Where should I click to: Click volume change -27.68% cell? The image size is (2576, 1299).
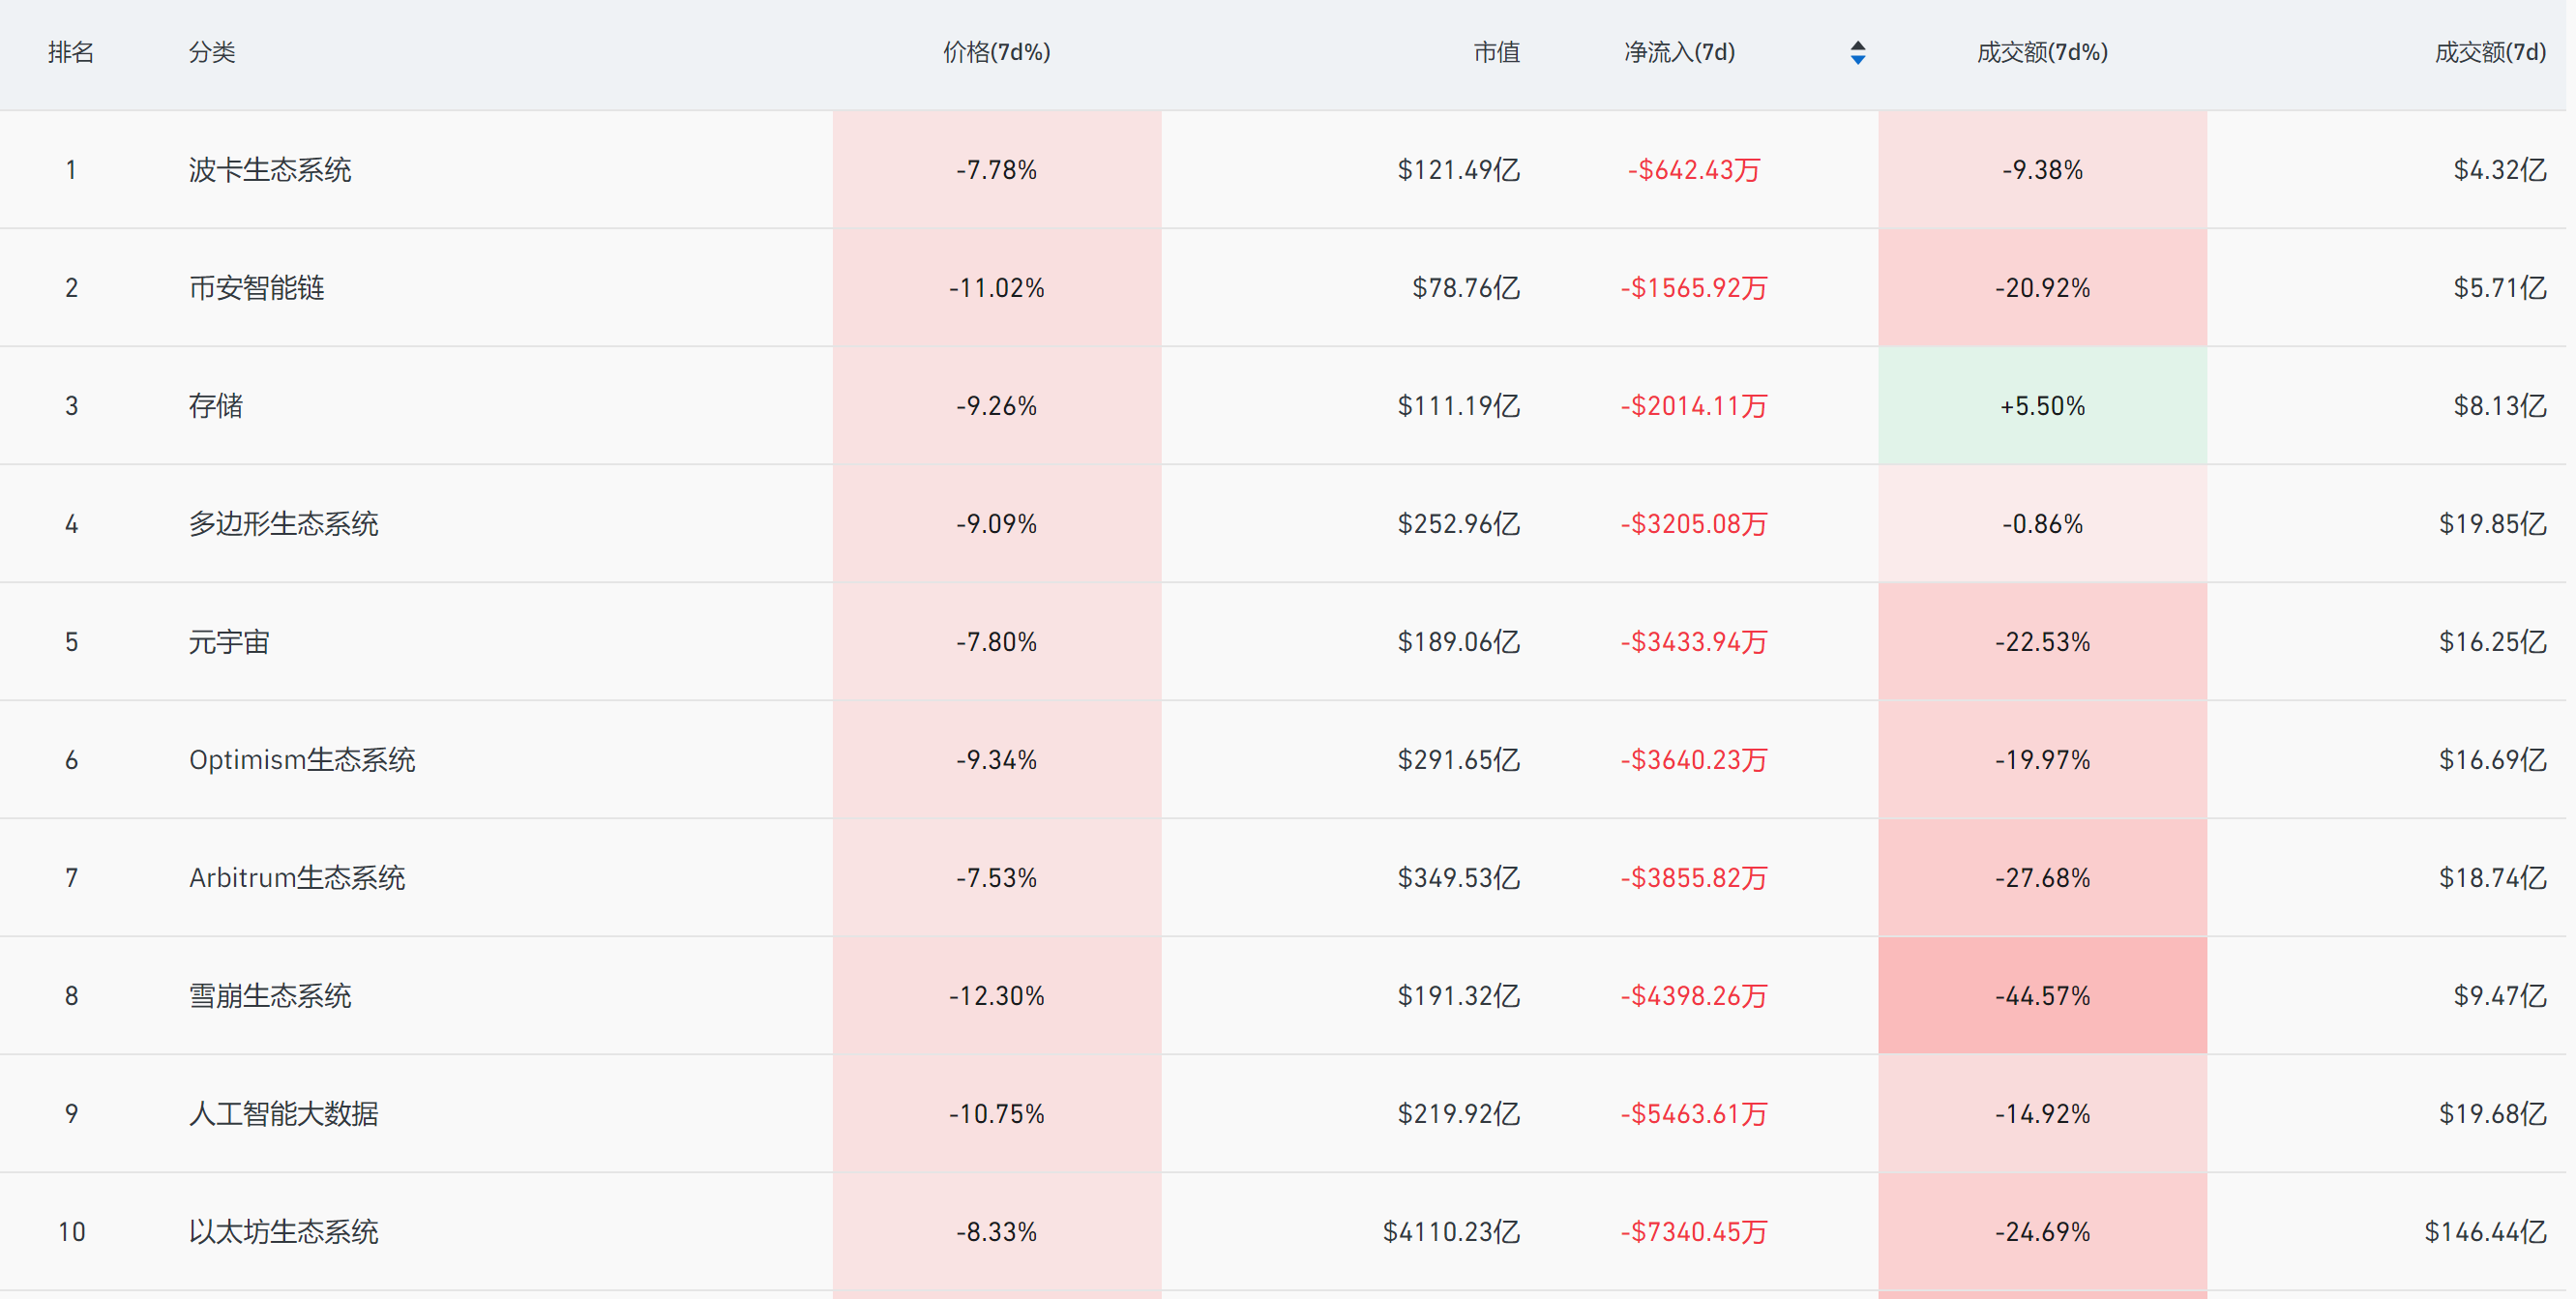coord(2043,878)
